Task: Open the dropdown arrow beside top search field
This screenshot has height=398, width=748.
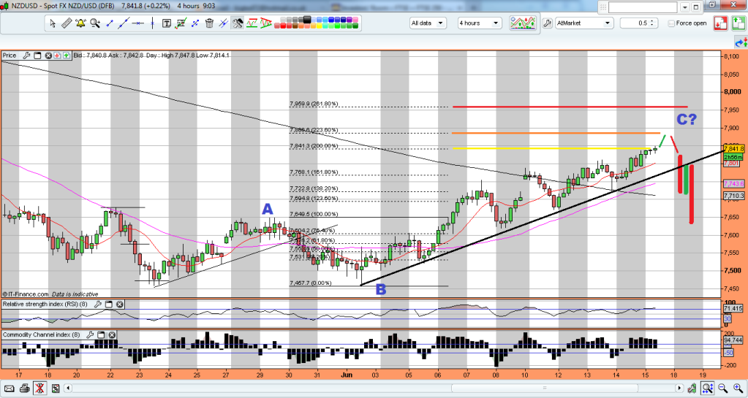Action: [686, 7]
